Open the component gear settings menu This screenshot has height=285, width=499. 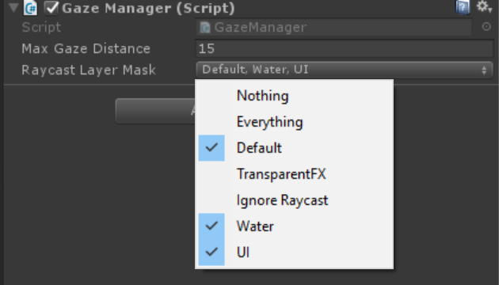coord(484,6)
